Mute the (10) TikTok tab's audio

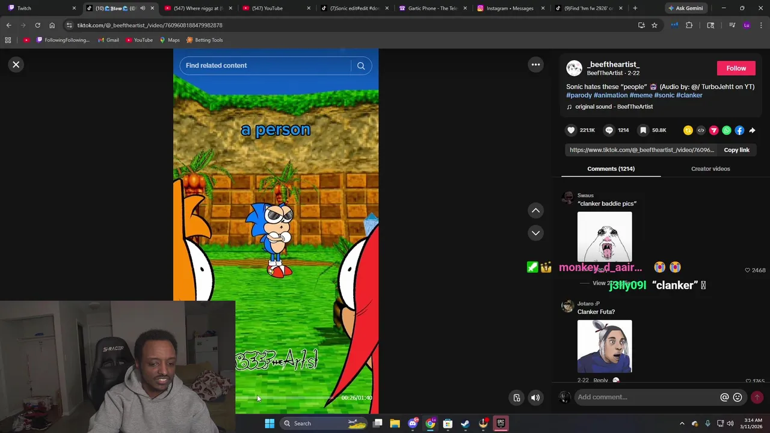click(x=143, y=8)
